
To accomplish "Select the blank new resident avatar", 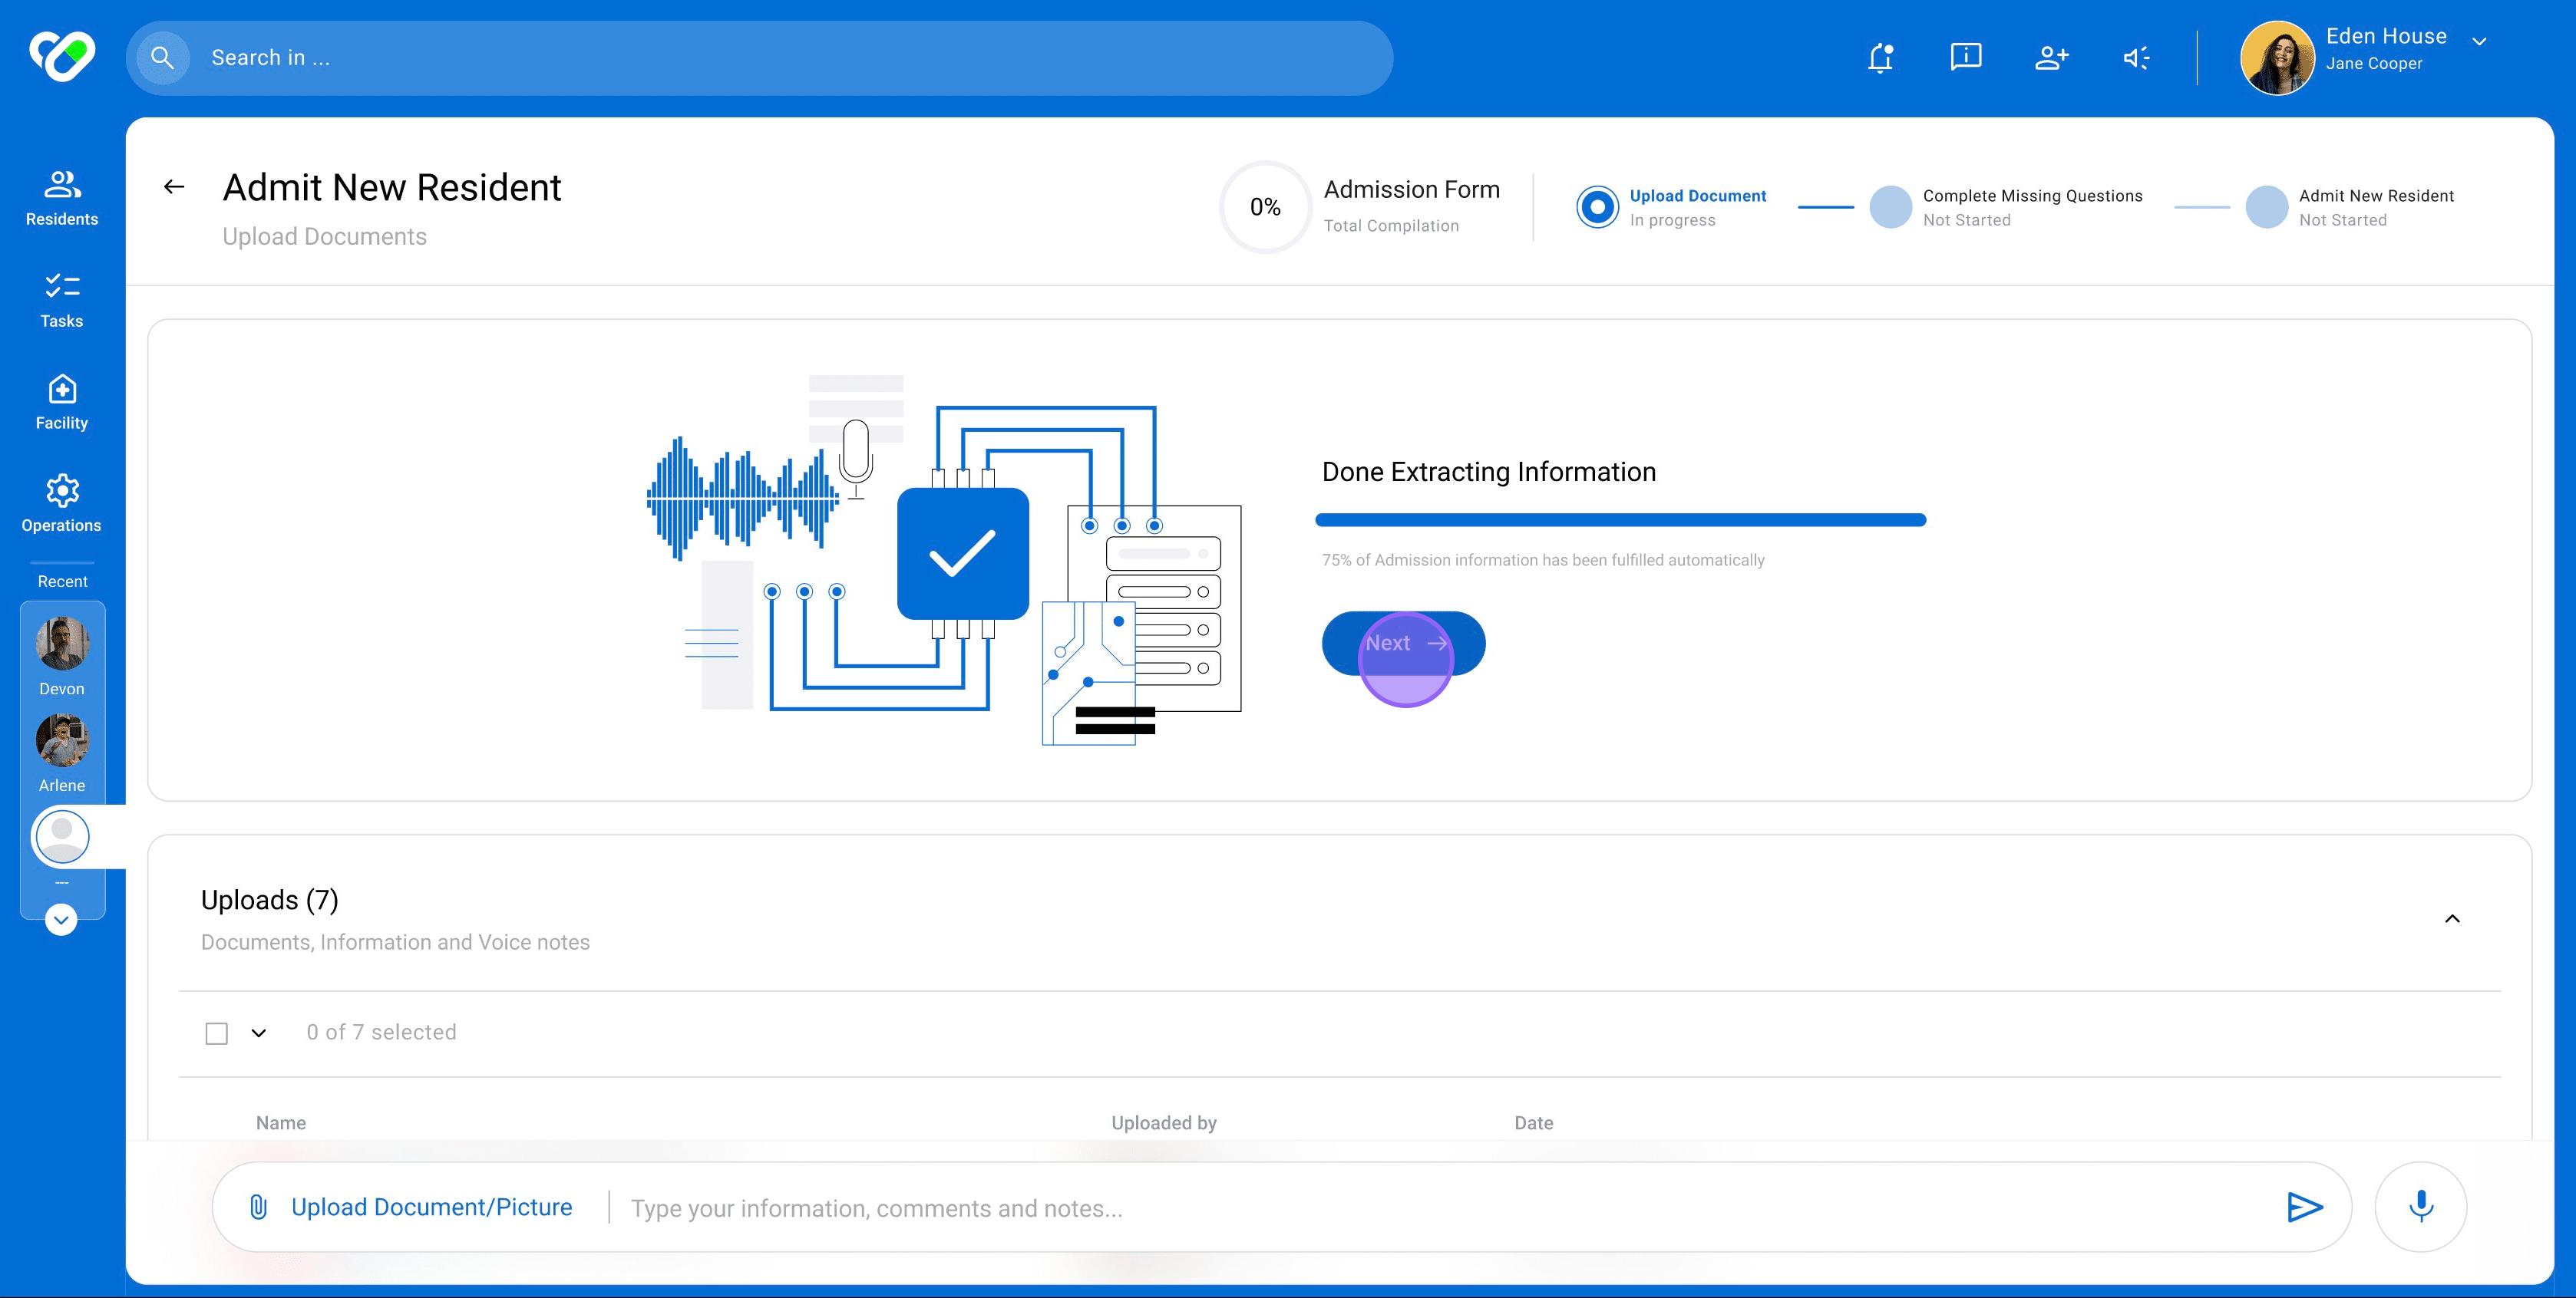I will pyautogui.click(x=62, y=836).
